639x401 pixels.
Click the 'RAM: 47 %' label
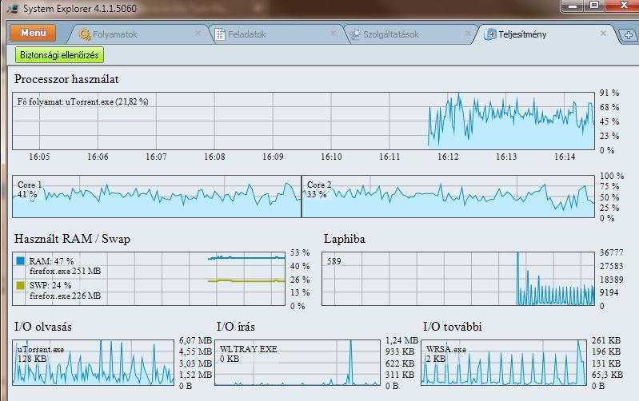[x=51, y=261]
